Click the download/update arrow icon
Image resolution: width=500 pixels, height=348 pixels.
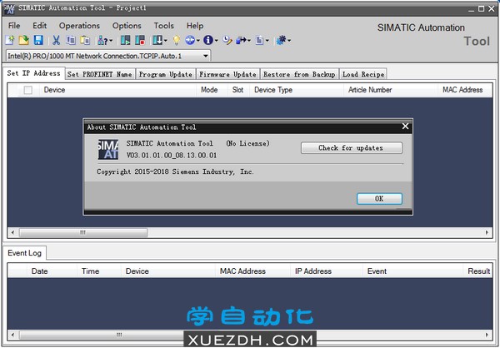(157, 40)
